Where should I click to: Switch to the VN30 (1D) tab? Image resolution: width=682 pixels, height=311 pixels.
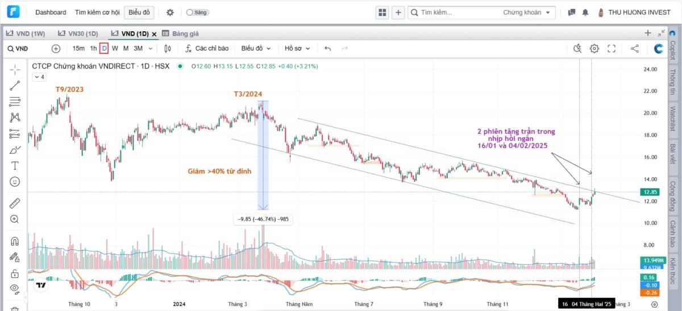78,33
